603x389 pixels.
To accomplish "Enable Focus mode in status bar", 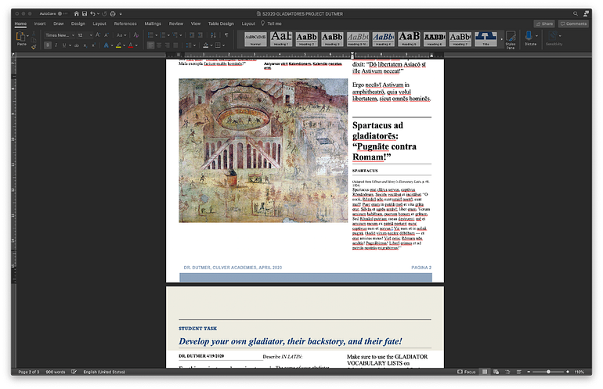I will tap(467, 372).
